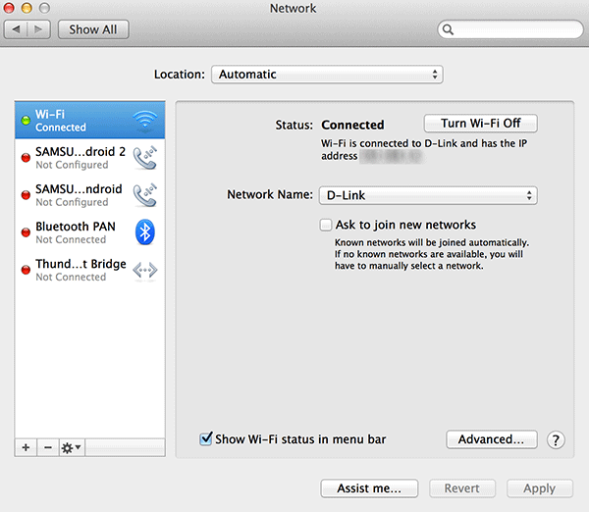Click the help question mark button
This screenshot has height=512, width=589.
pos(556,440)
